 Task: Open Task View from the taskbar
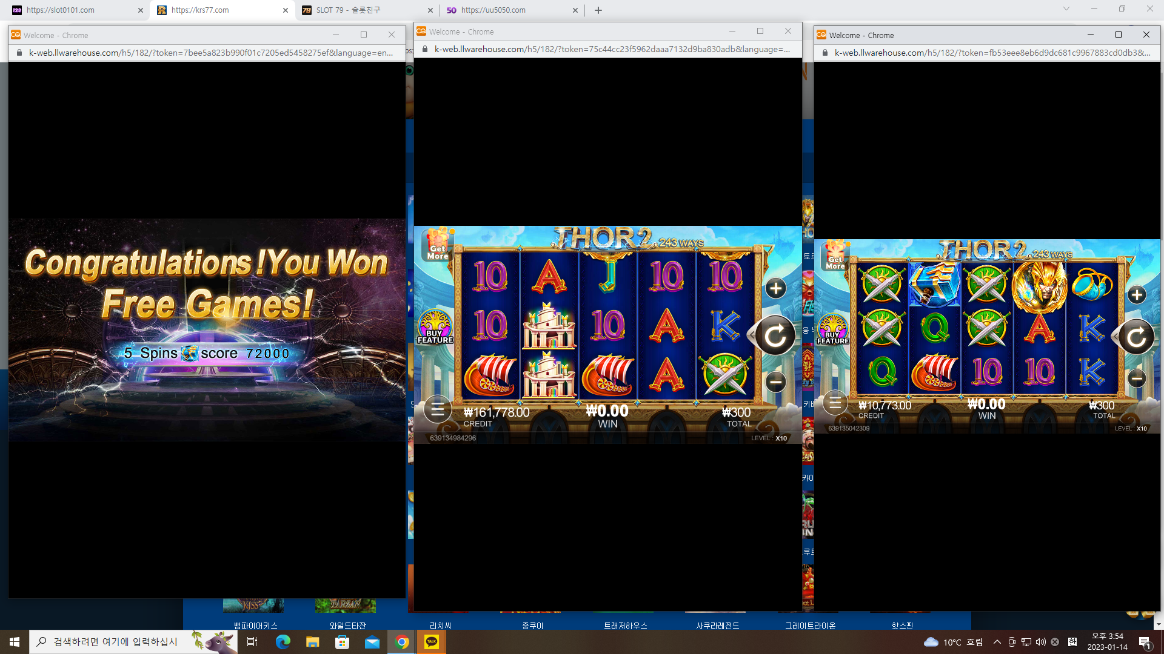pyautogui.click(x=252, y=642)
